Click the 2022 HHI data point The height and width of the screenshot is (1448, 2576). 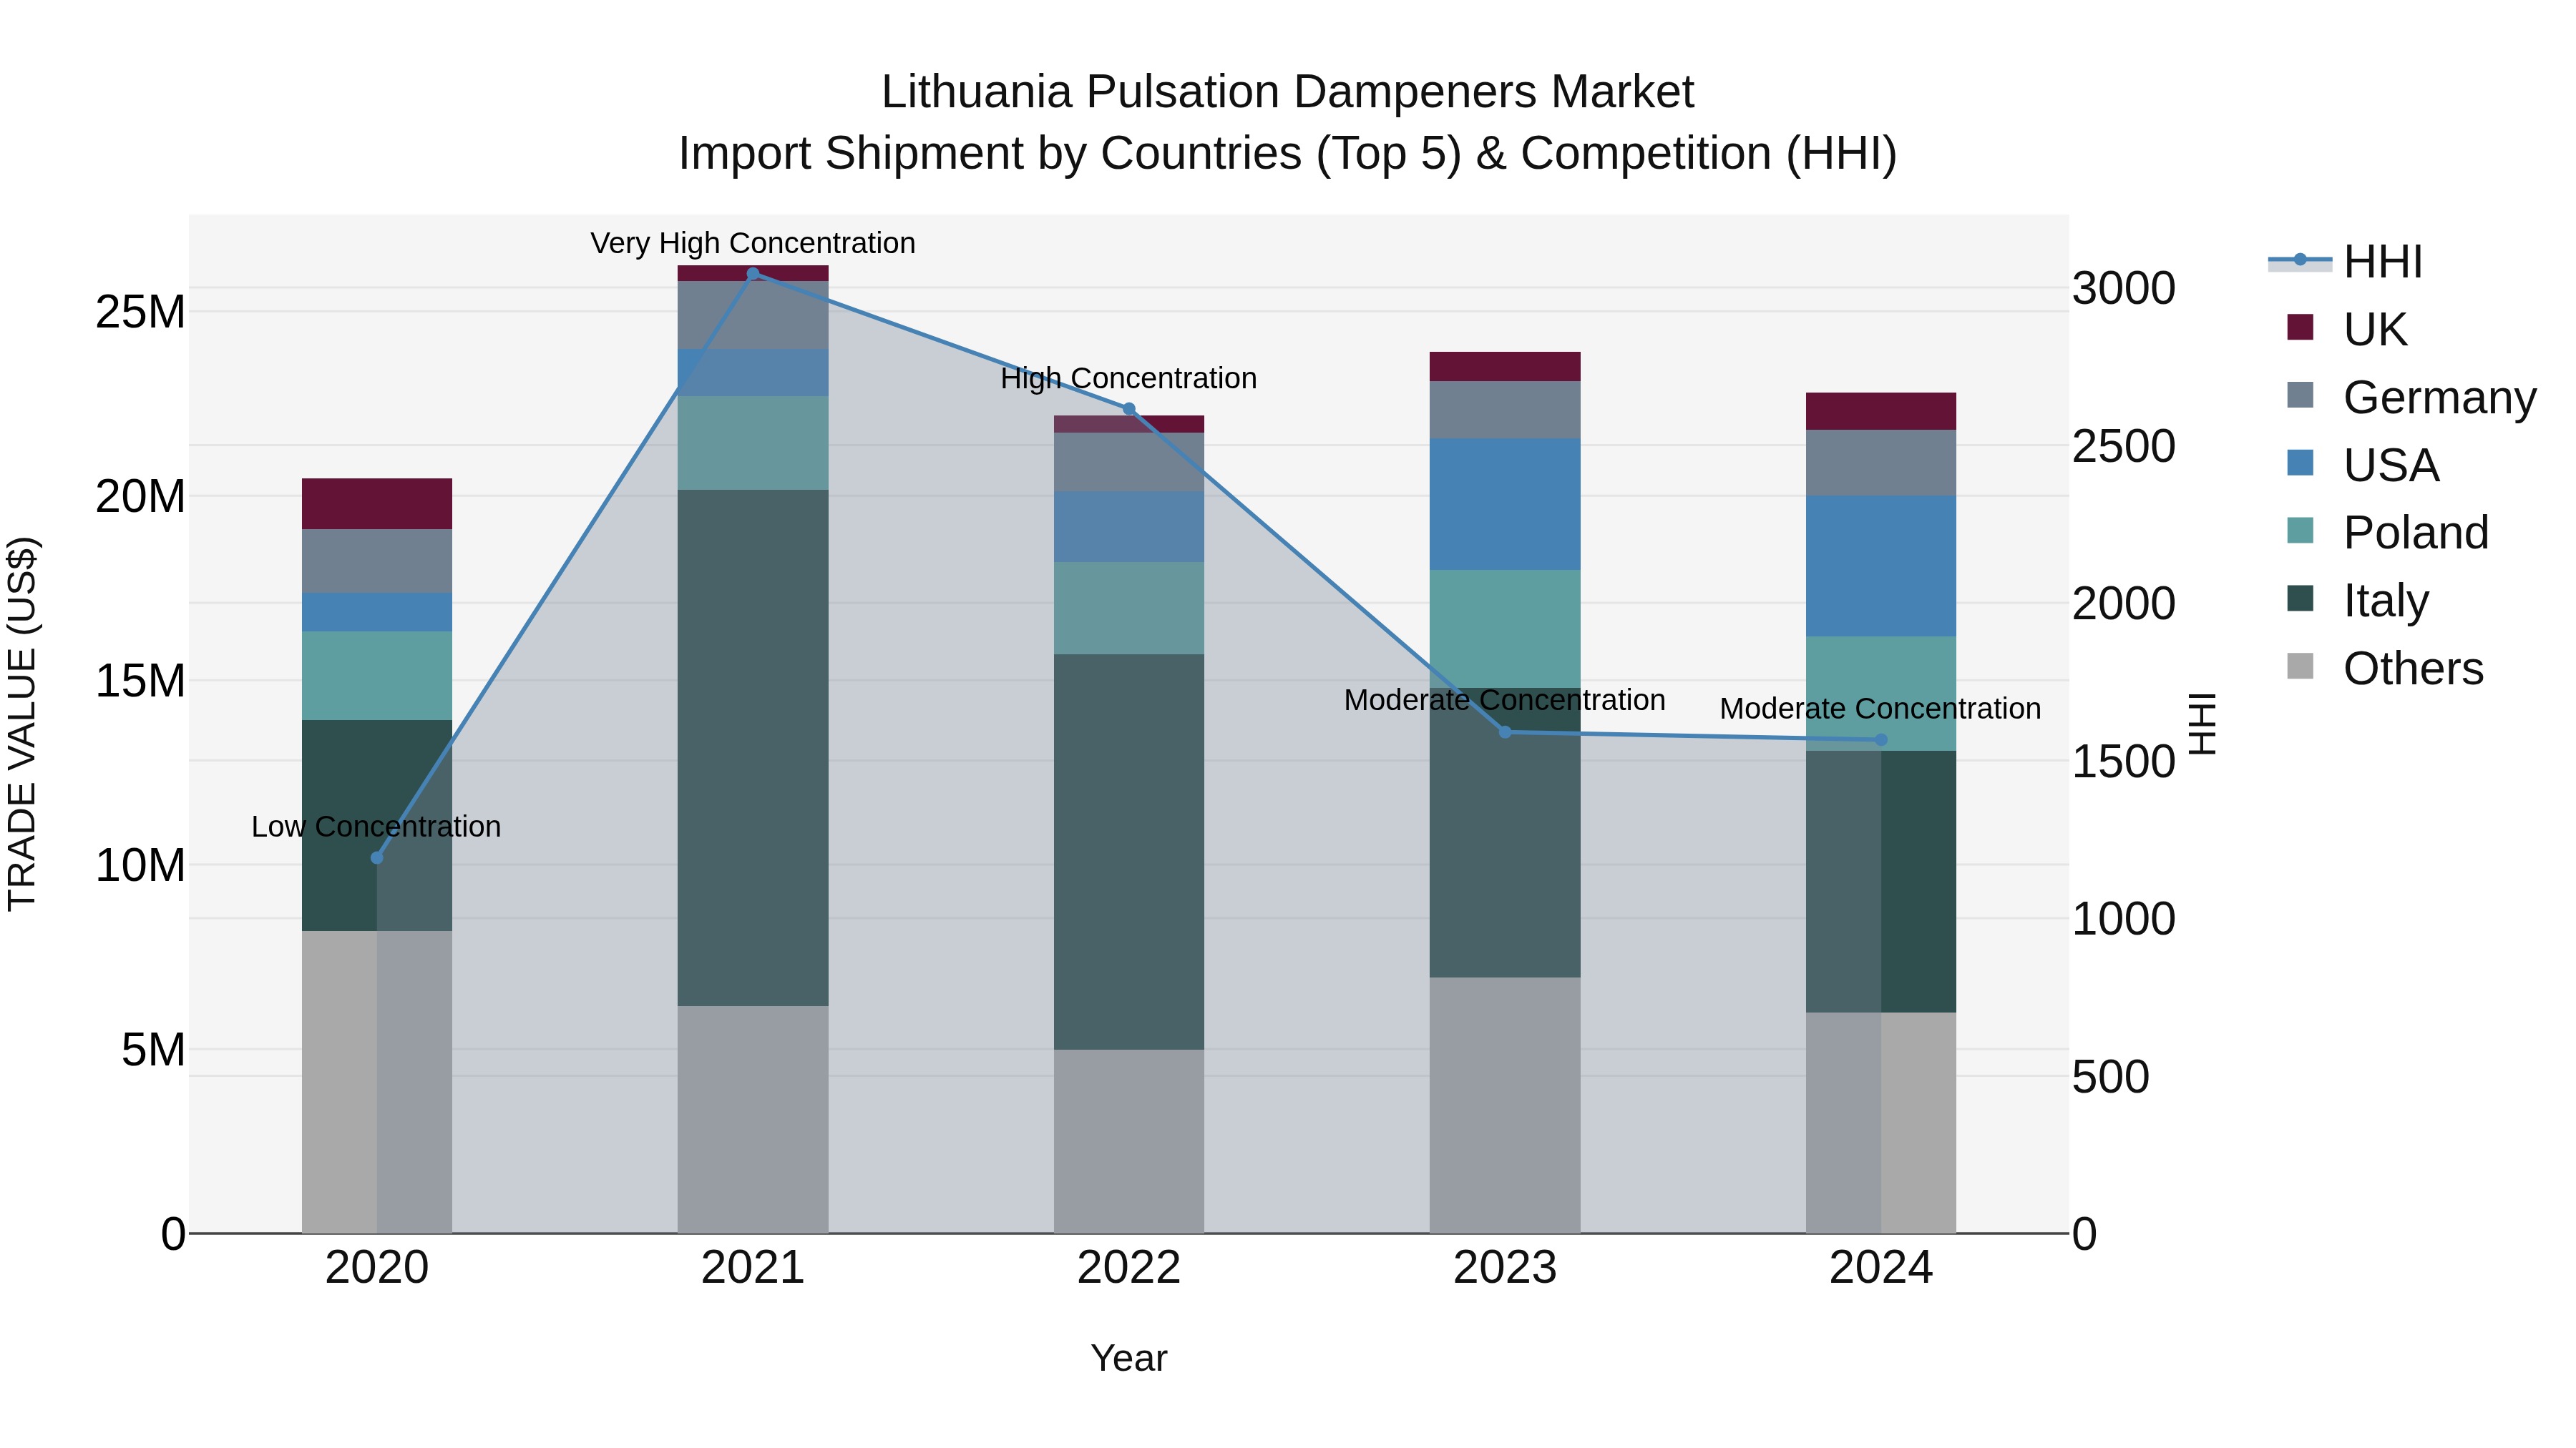[x=1129, y=409]
